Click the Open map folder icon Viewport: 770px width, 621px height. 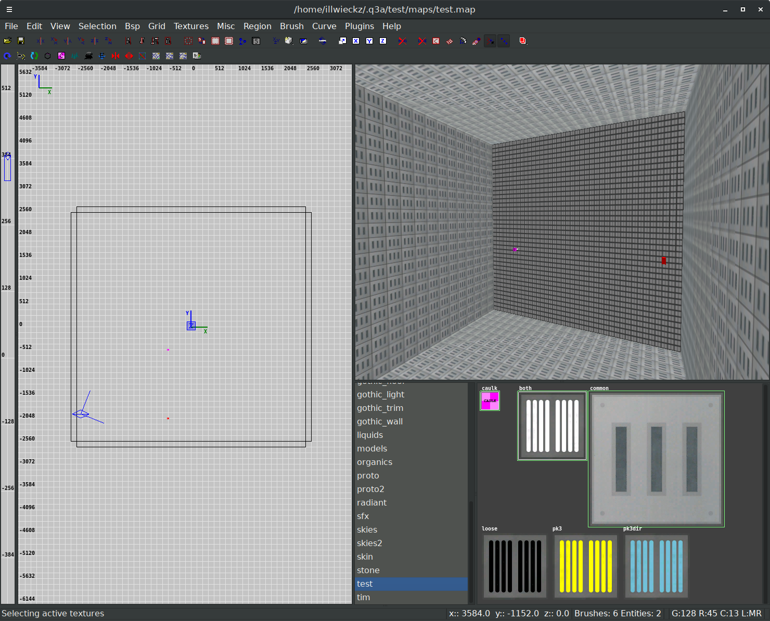pyautogui.click(x=7, y=41)
